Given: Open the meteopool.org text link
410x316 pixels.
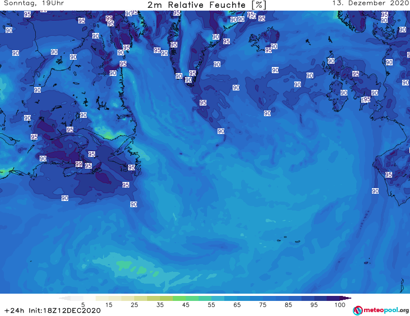Looking at the screenshot, I should pos(386,310).
